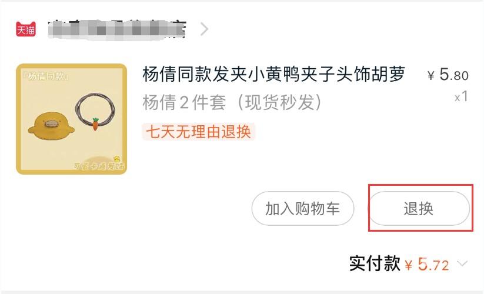Tap the yellow duck hair clip picture
Viewport: 484px width, 294px height.
point(51,126)
